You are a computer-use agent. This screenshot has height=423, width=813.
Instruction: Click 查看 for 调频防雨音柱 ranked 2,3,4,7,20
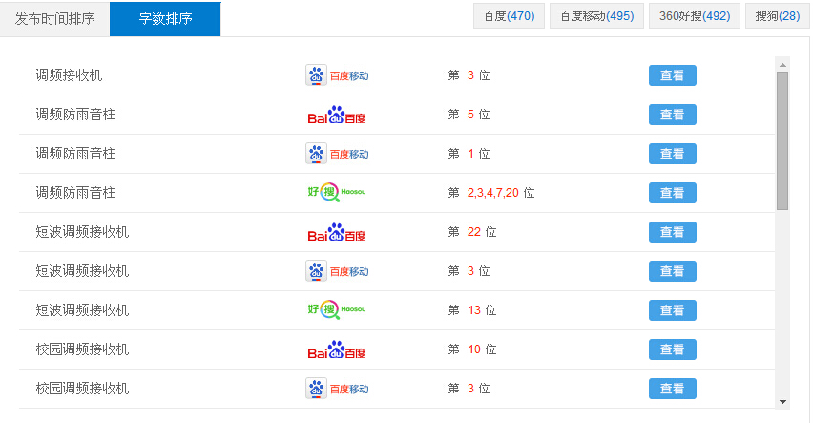[x=672, y=193]
